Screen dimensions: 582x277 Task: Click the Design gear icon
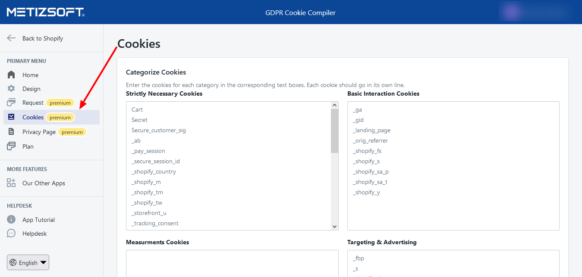click(x=11, y=89)
